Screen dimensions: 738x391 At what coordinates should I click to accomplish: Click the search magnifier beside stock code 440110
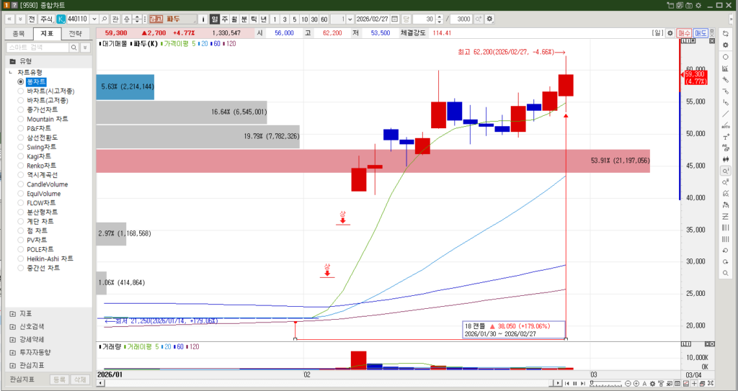coord(105,18)
